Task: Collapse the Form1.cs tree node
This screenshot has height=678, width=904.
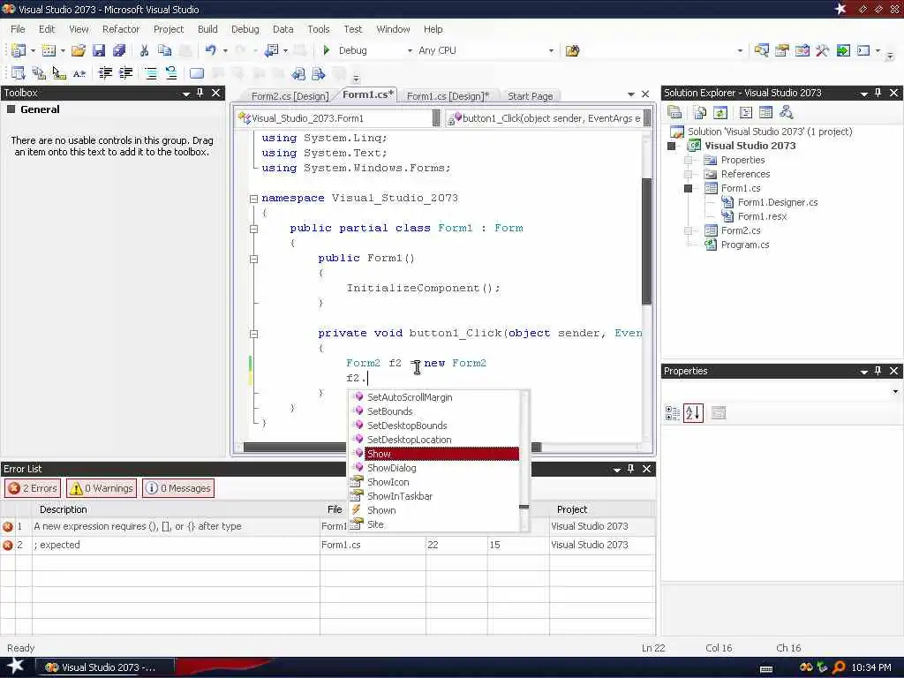Action: click(688, 189)
